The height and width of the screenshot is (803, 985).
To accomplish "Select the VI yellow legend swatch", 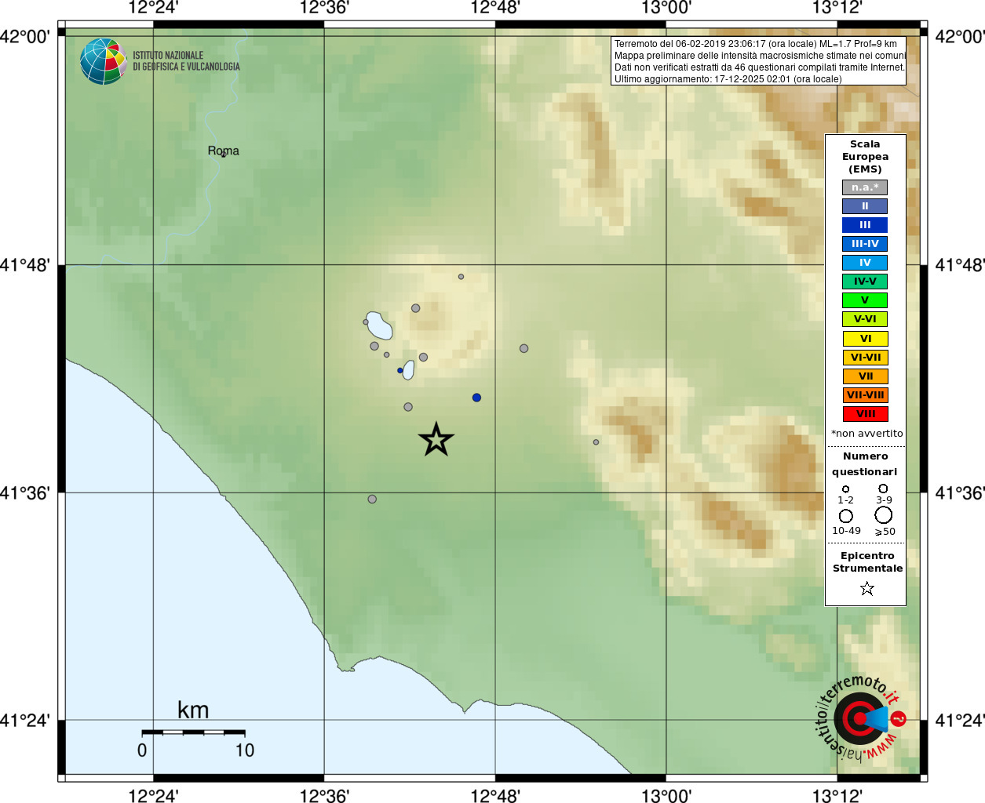I will 865,339.
